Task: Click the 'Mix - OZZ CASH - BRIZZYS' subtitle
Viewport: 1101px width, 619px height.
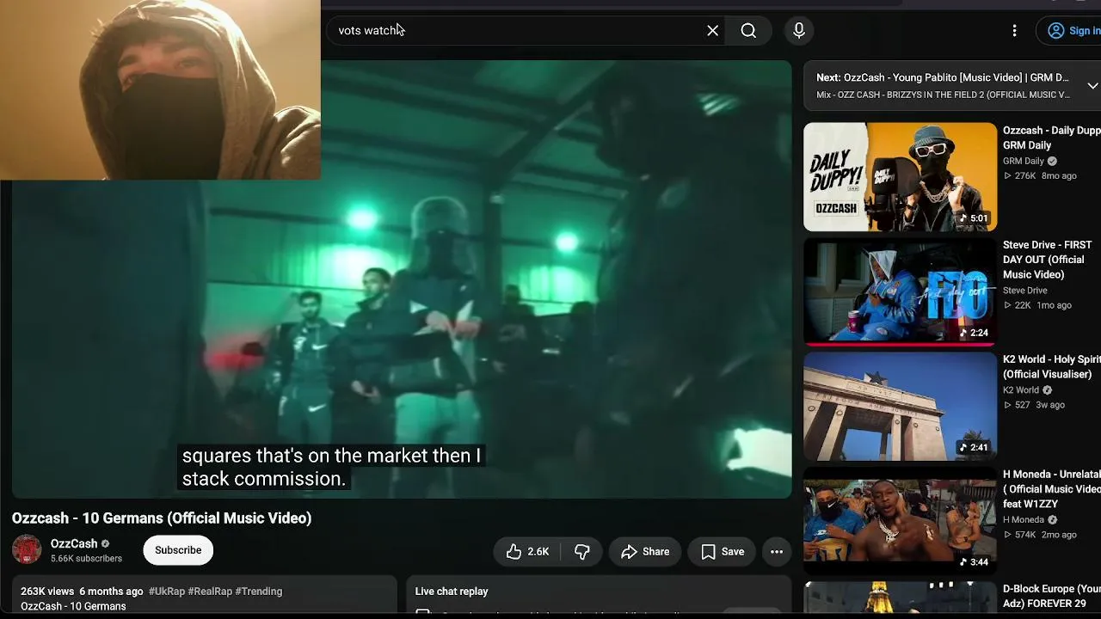Action: 943,95
